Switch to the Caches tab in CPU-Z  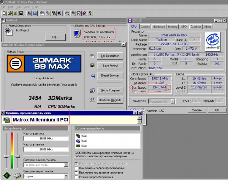pyautogui.click(x=145, y=27)
